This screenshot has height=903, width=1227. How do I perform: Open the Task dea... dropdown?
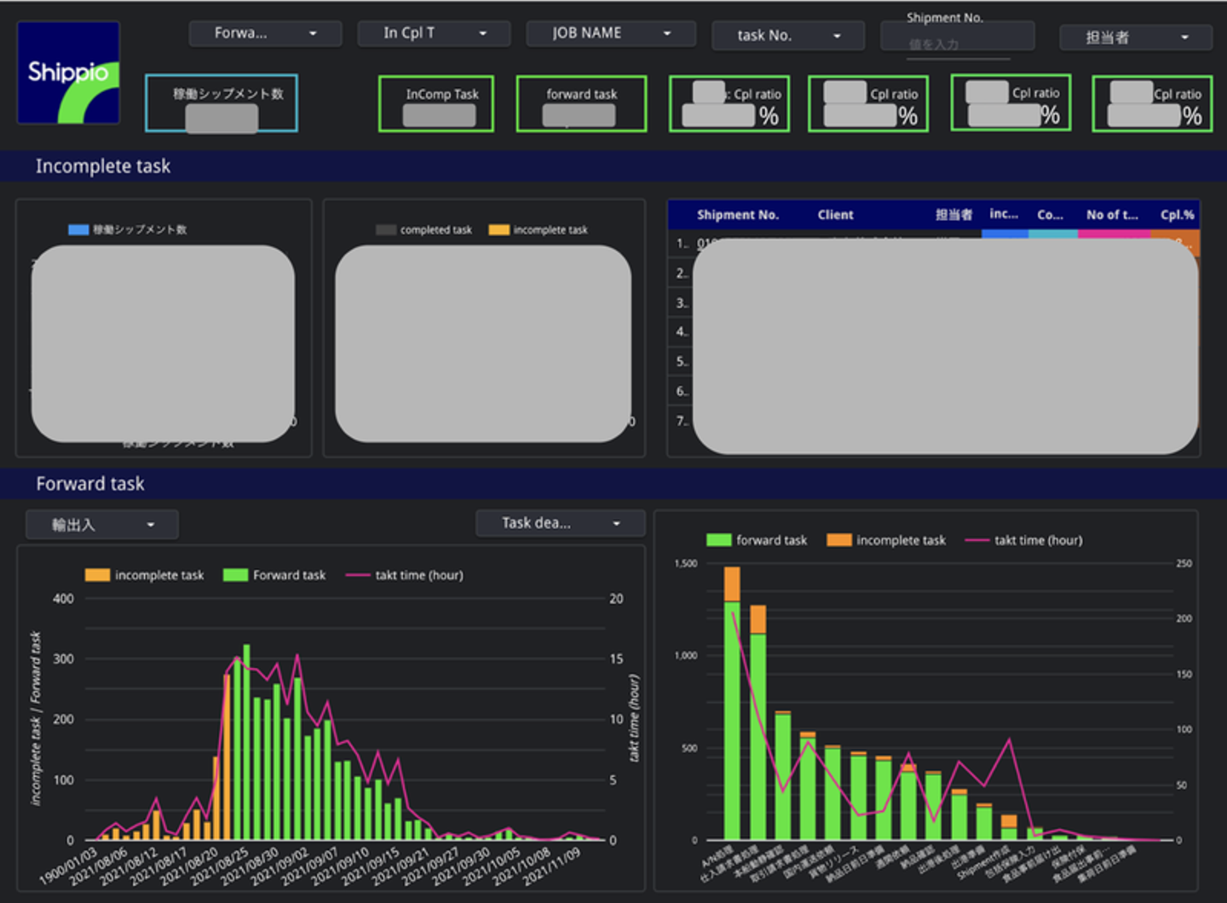[x=560, y=523]
